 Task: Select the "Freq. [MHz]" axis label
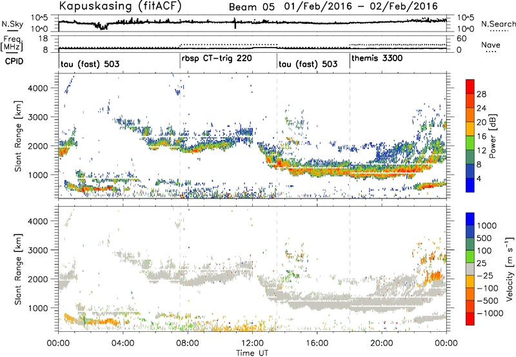[x=12, y=44]
